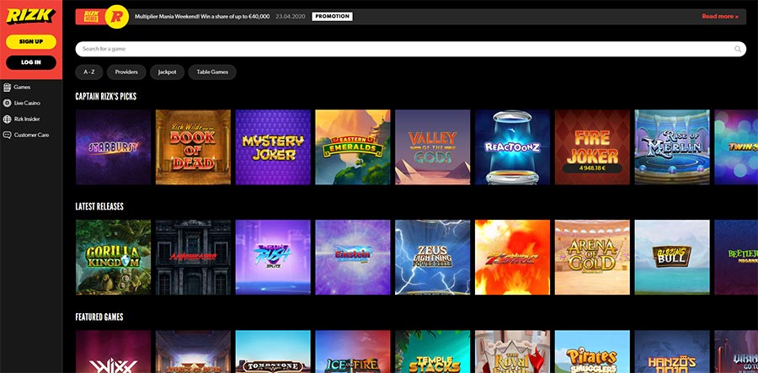Open the Einstein game tile
Viewport: 758px width, 373px height.
tap(352, 257)
